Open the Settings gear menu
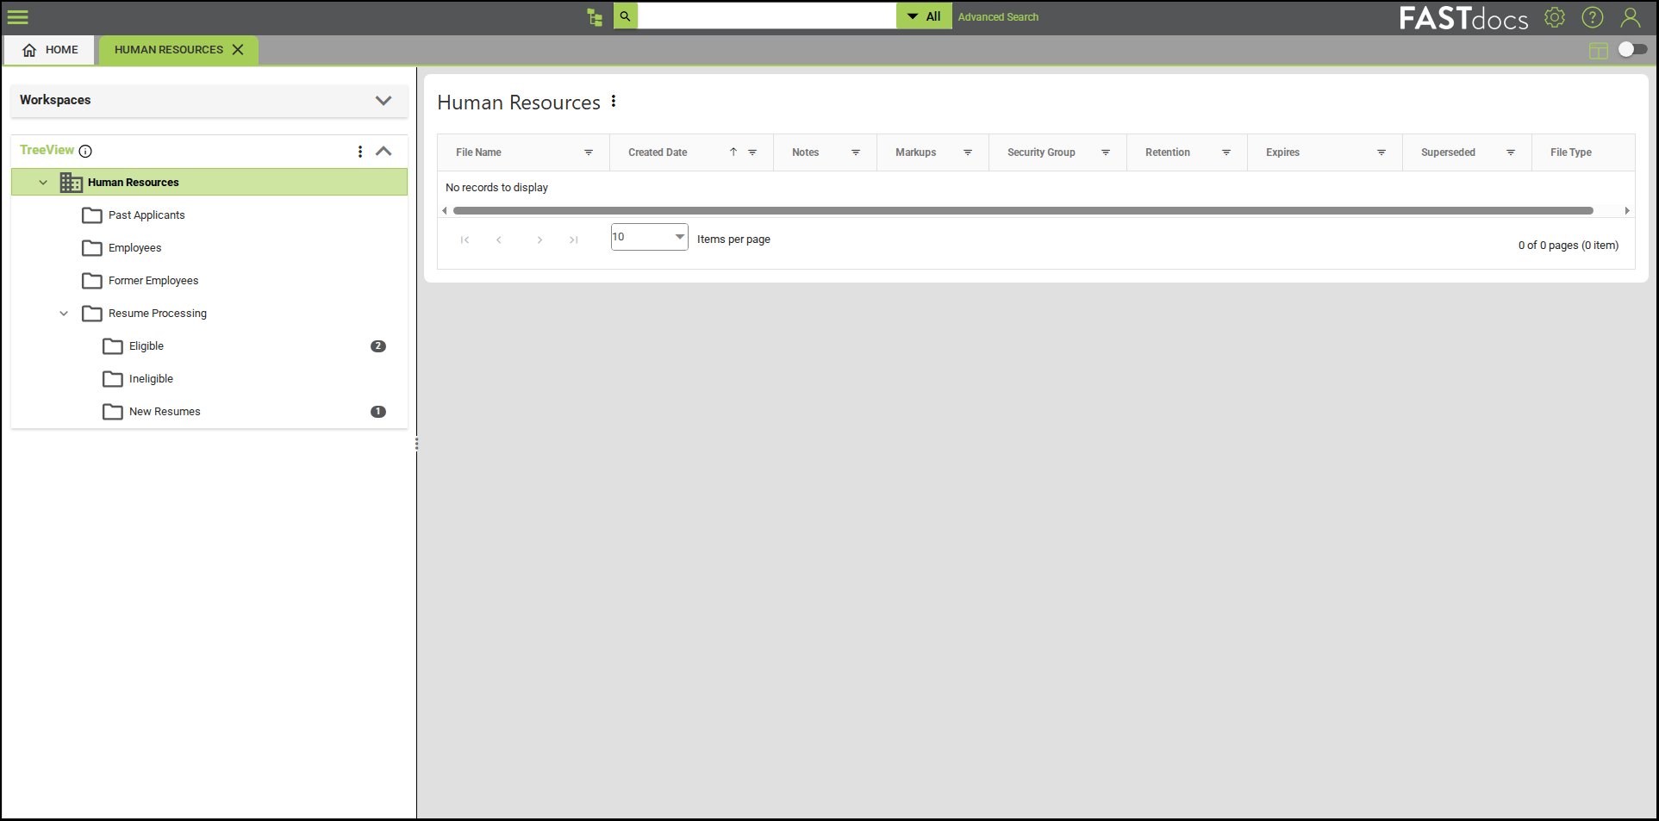1659x821 pixels. click(1554, 17)
